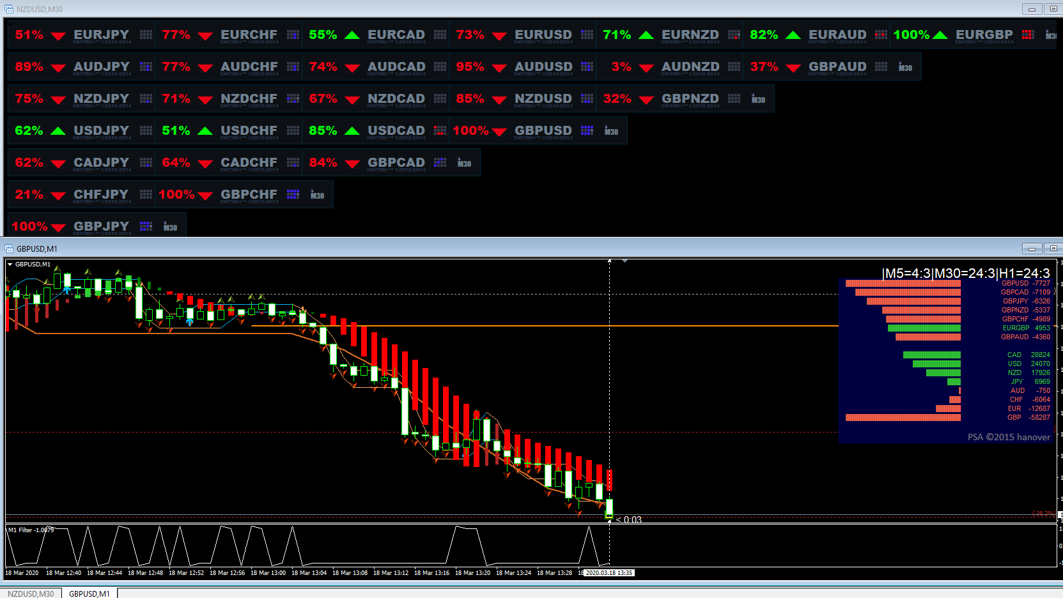
Task: Click the red grid icon beside EURGBP
Action: pyautogui.click(x=1028, y=34)
